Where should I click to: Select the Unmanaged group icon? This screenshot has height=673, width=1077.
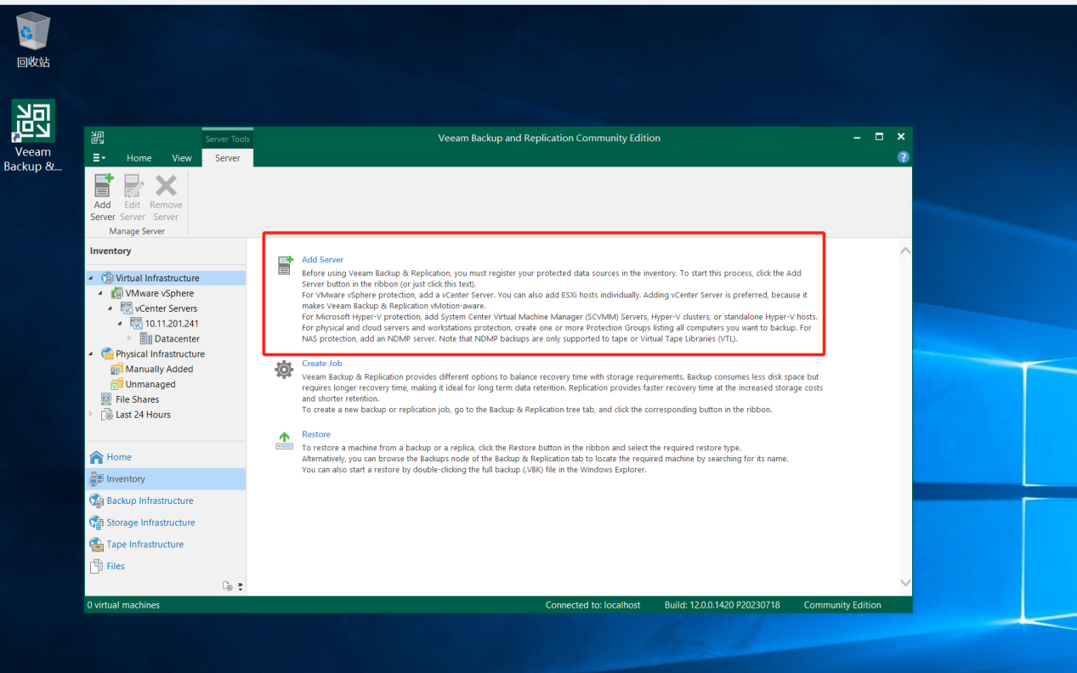pyautogui.click(x=117, y=384)
